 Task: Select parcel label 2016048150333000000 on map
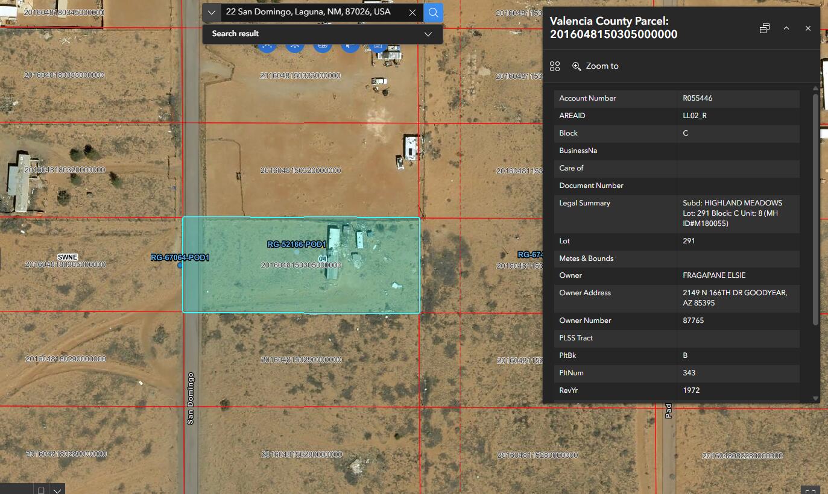pos(300,76)
